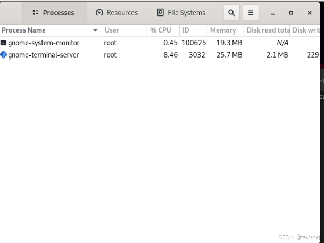The height and width of the screenshot is (243, 324).
Task: Click root user of gnome-system-monitor row
Action: 110,43
